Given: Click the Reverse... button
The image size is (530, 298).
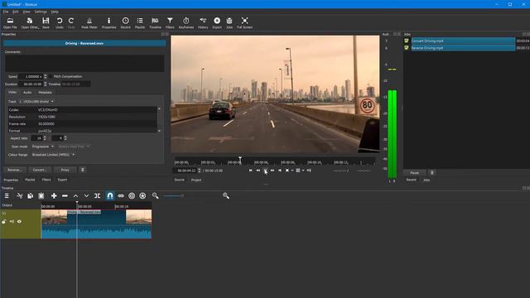Looking at the screenshot, I should coord(15,170).
